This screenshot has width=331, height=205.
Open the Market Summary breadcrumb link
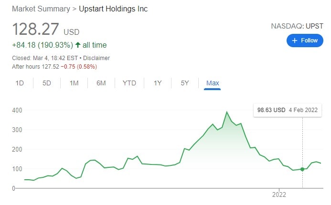[39, 10]
